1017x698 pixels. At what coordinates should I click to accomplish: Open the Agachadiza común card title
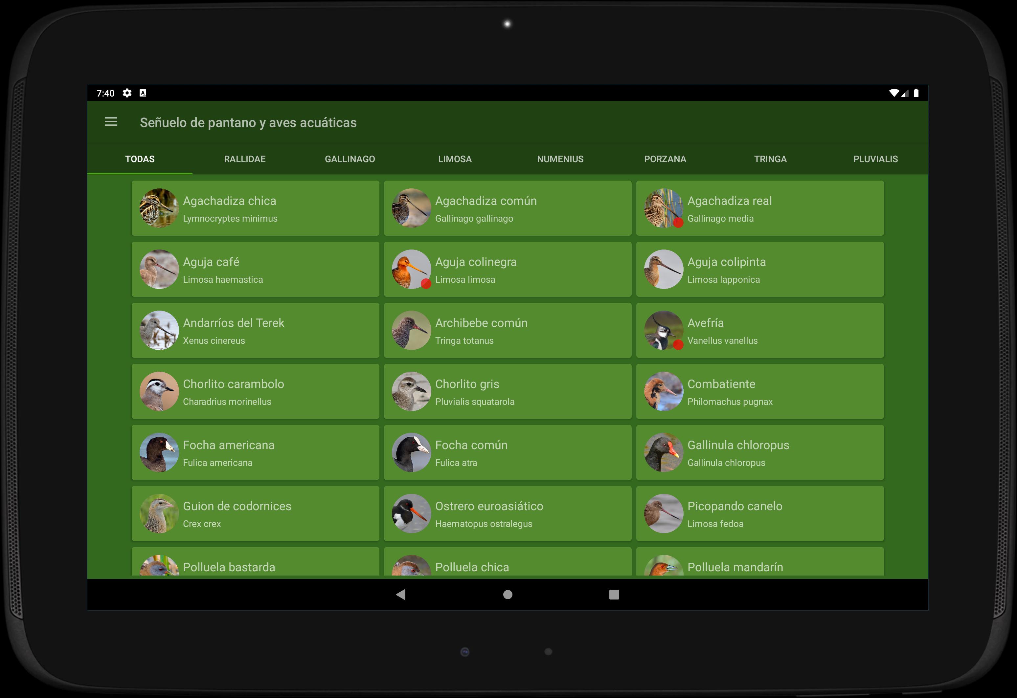pos(486,201)
